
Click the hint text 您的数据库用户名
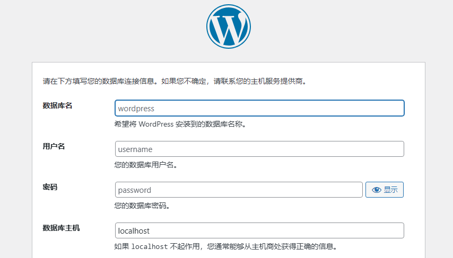click(x=145, y=165)
